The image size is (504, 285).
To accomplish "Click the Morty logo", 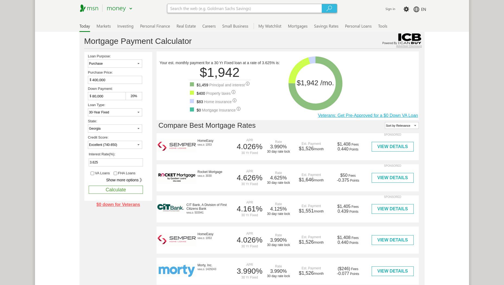I will [177, 271].
